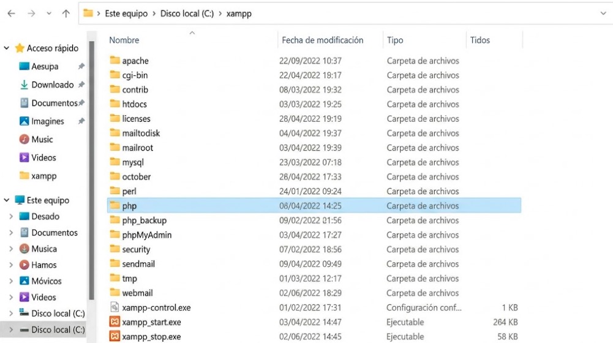Expand first Disco local (C:) tree node
Viewport: 613px width, 343px height.
[x=12, y=313]
